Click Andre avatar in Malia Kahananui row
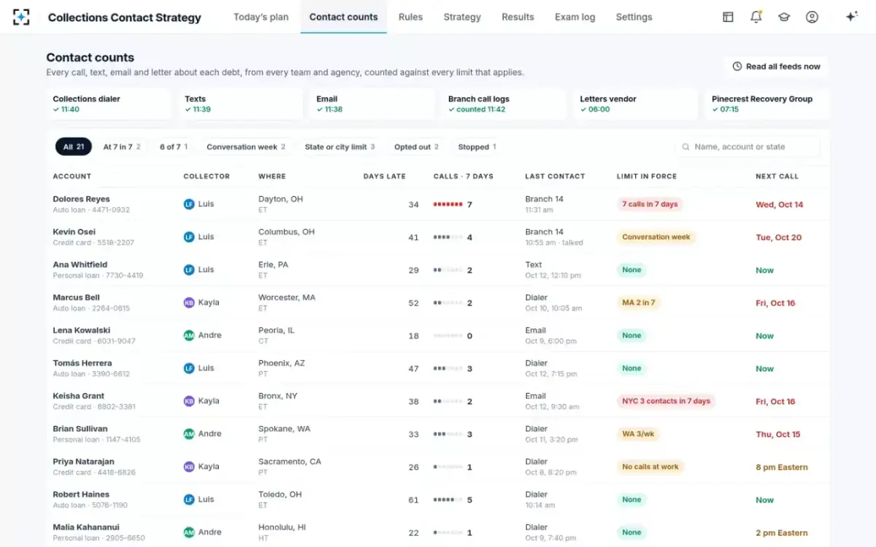 pyautogui.click(x=189, y=532)
